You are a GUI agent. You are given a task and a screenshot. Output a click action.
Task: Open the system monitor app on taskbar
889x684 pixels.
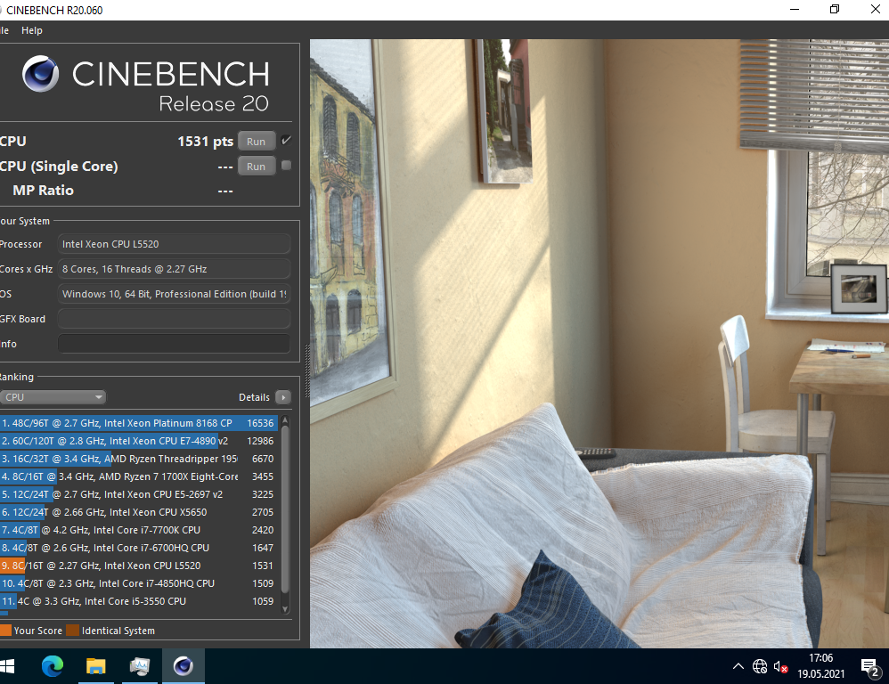140,666
